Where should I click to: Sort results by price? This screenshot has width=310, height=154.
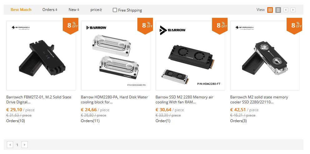click(96, 10)
